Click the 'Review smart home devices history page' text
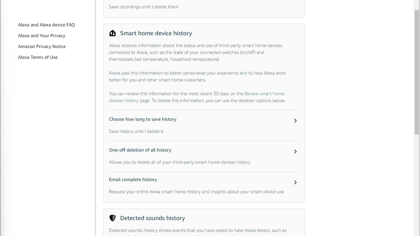Image resolution: width=420 pixels, height=236 pixels. tap(197, 97)
